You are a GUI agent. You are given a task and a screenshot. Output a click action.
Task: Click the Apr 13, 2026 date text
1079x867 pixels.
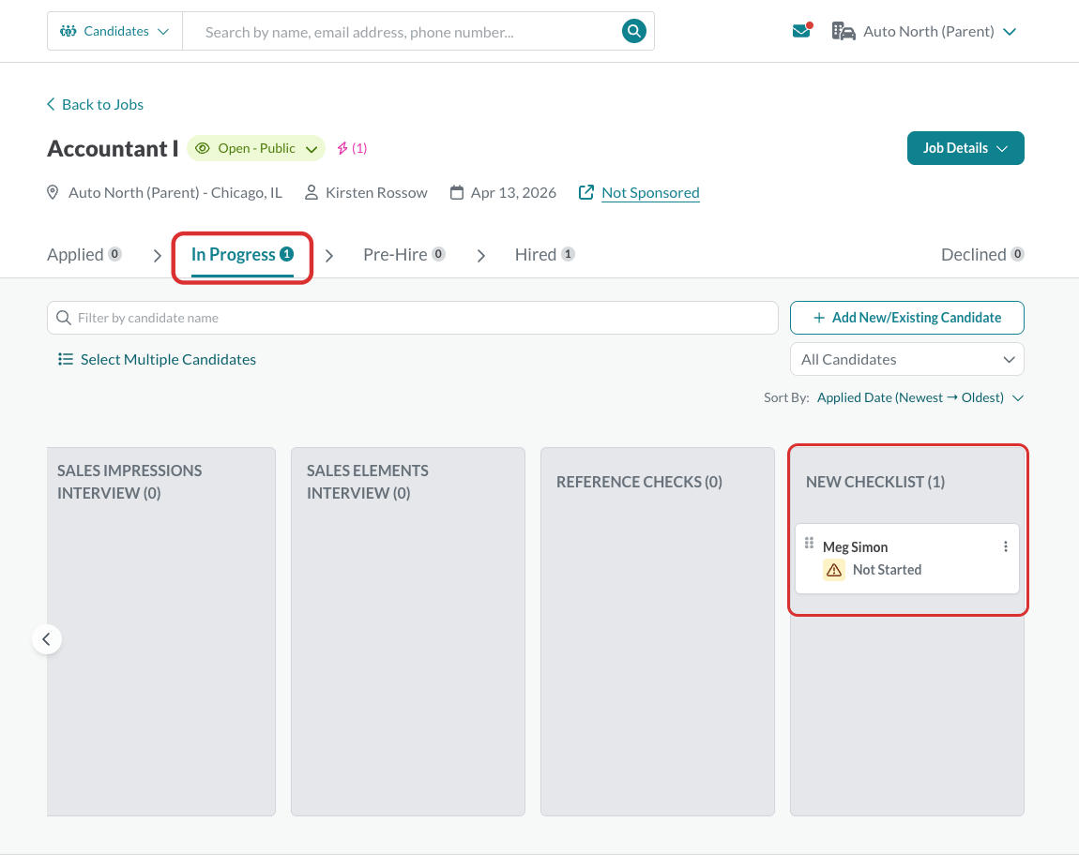513,192
